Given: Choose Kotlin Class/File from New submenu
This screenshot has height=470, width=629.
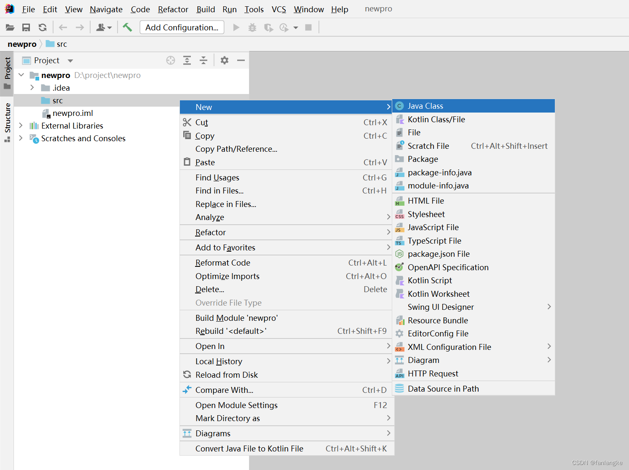Looking at the screenshot, I should point(474,119).
